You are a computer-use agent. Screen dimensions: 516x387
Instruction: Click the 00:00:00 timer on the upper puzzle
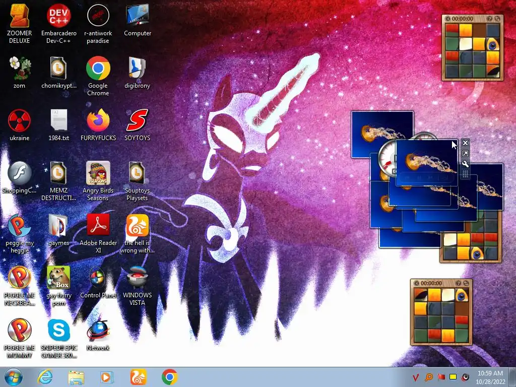coord(463,19)
